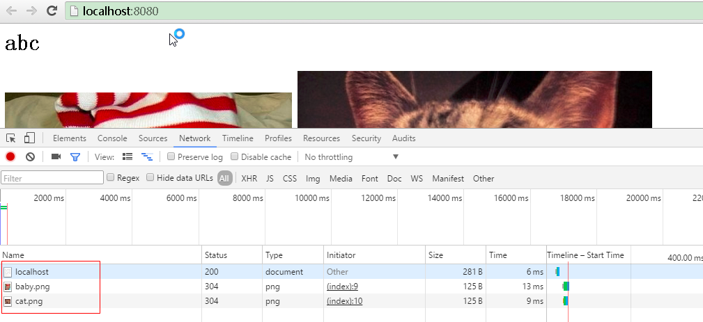This screenshot has width=703, height=322.
Task: Open the Resources tab
Action: [321, 138]
